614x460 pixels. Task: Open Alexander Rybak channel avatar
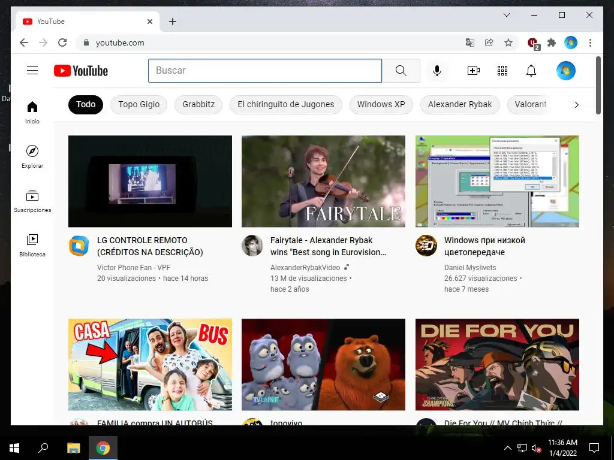tap(252, 246)
